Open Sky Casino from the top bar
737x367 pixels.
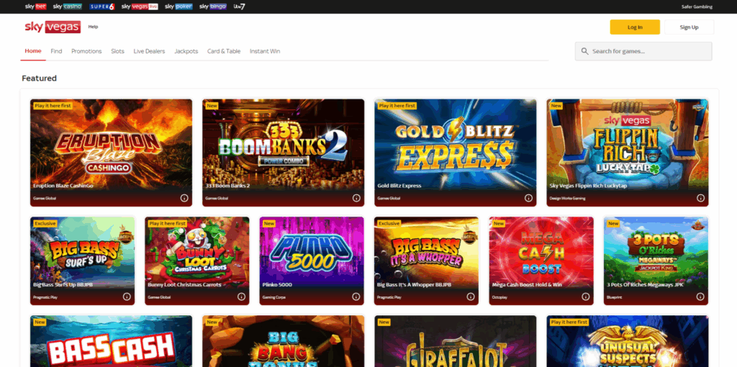[67, 6]
